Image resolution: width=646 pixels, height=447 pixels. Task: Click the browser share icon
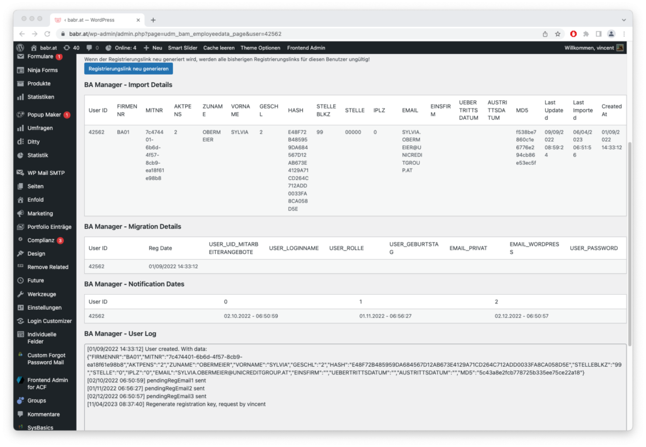(545, 34)
